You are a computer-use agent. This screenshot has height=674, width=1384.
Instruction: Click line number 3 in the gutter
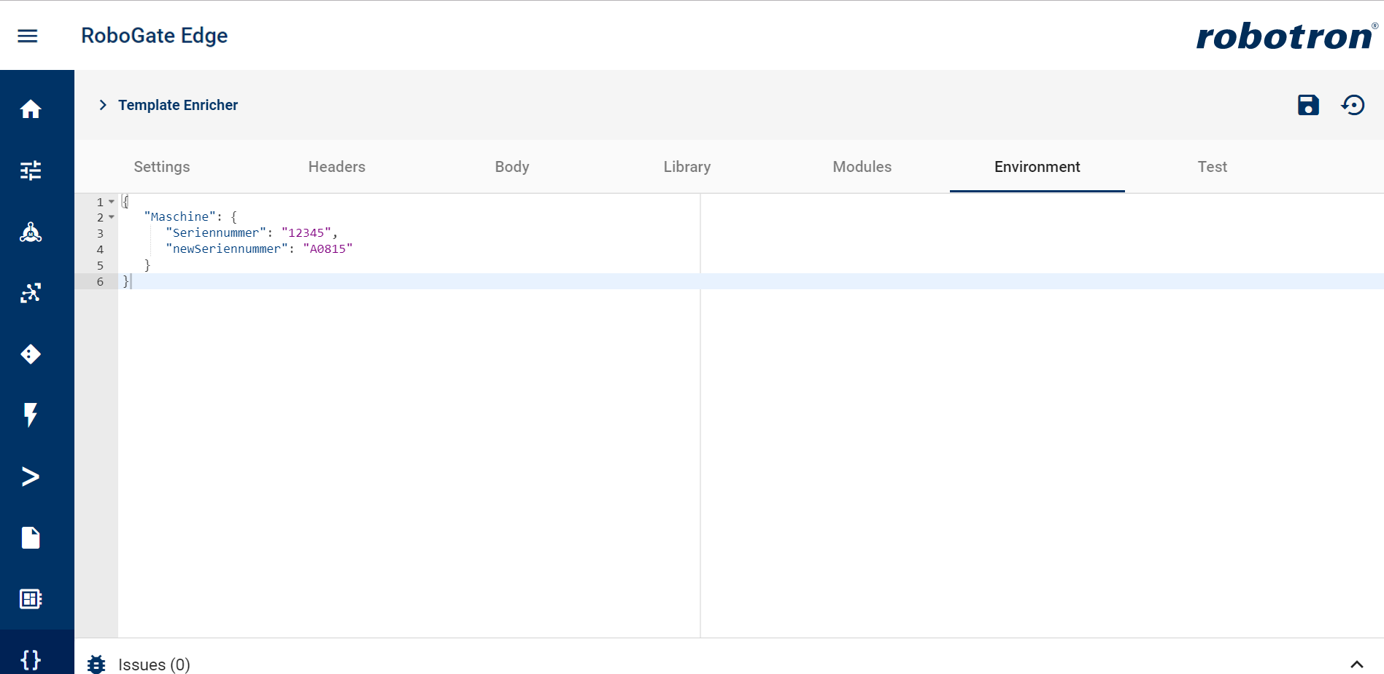101,234
